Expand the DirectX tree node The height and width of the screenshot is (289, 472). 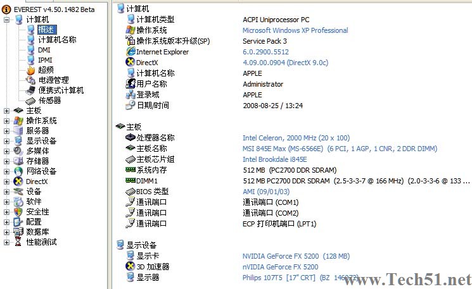(6, 181)
